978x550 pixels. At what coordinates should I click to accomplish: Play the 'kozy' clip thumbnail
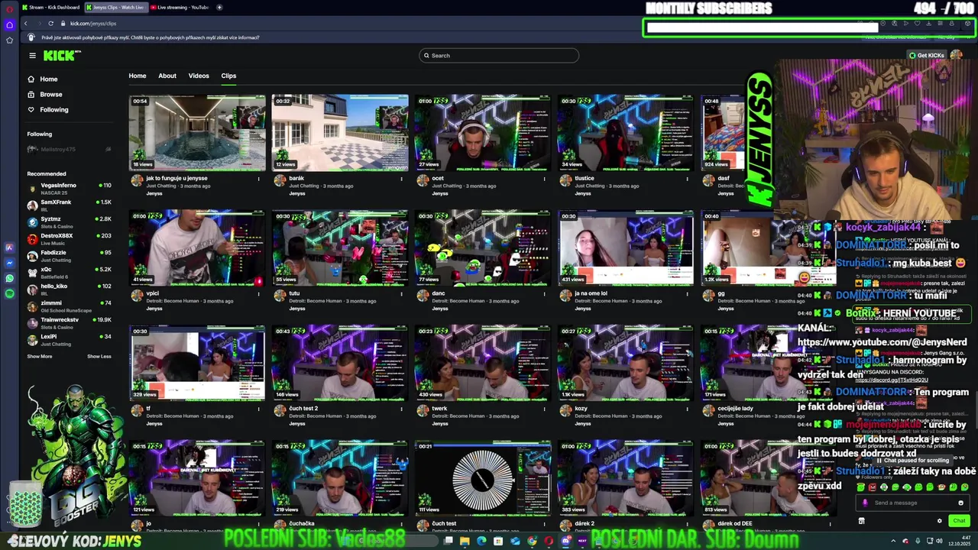tap(626, 364)
